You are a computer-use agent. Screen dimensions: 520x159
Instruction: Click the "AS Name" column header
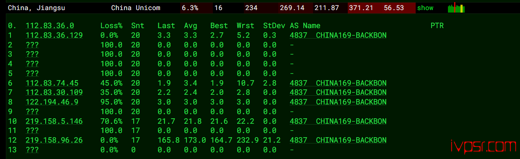[x=305, y=26]
